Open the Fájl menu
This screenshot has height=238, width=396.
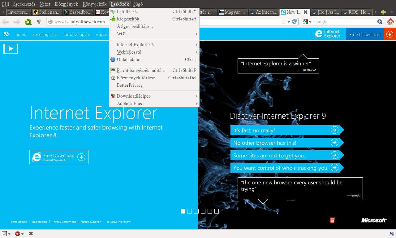6,4
